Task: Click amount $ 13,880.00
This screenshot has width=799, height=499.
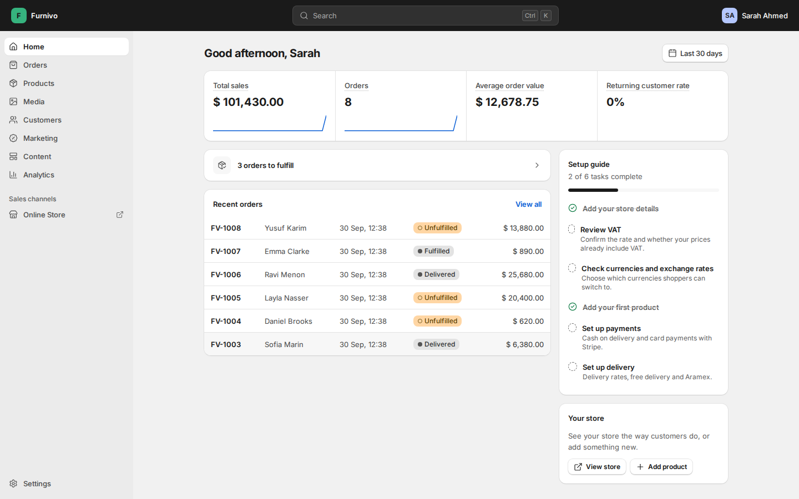Action: [523, 228]
